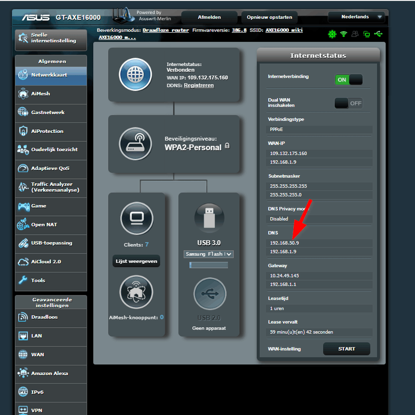
Task: Open AiProtection page
Action: point(51,131)
